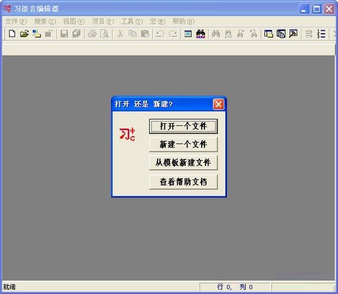The height and width of the screenshot is (294, 338).
Task: Click the colored binoculars find-in-files icon
Action: [x=201, y=34]
